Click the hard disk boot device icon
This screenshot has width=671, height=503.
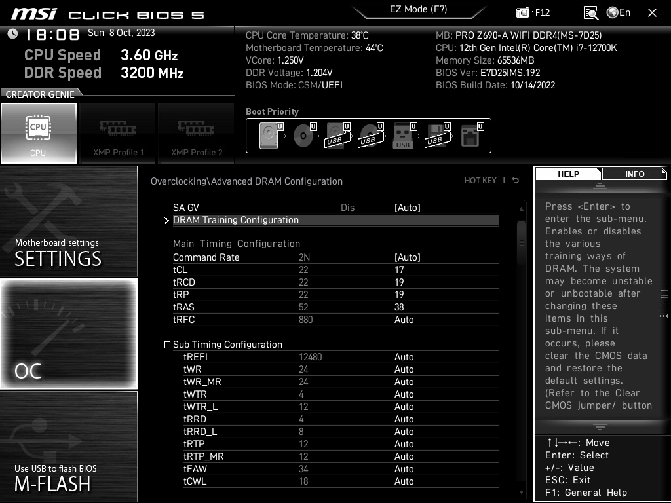[x=271, y=136]
